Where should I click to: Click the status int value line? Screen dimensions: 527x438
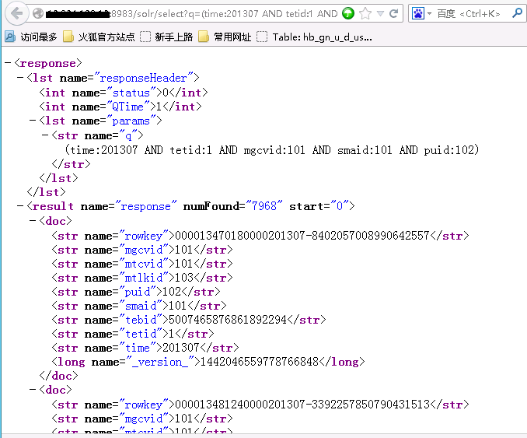pos(124,92)
